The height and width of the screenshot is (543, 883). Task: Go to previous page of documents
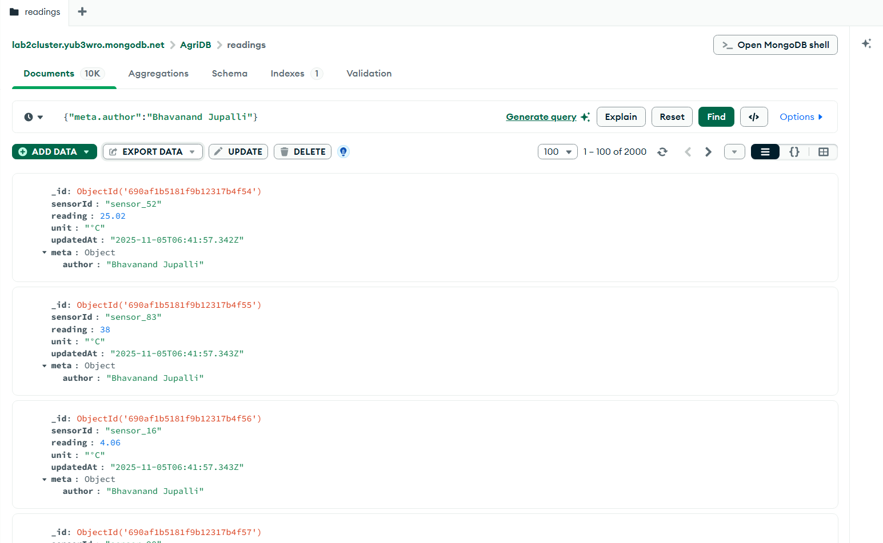tap(688, 152)
